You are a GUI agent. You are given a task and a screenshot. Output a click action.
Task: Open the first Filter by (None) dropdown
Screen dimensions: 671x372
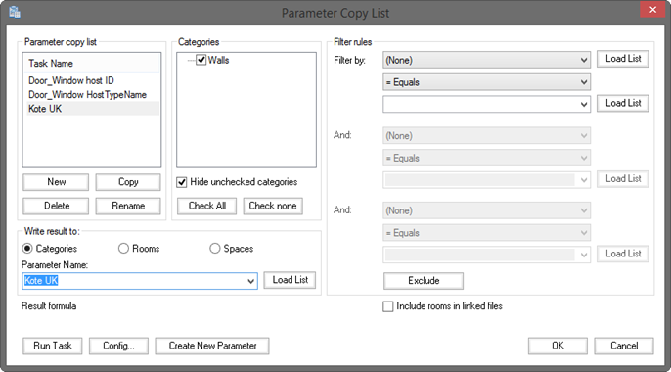[x=486, y=60]
